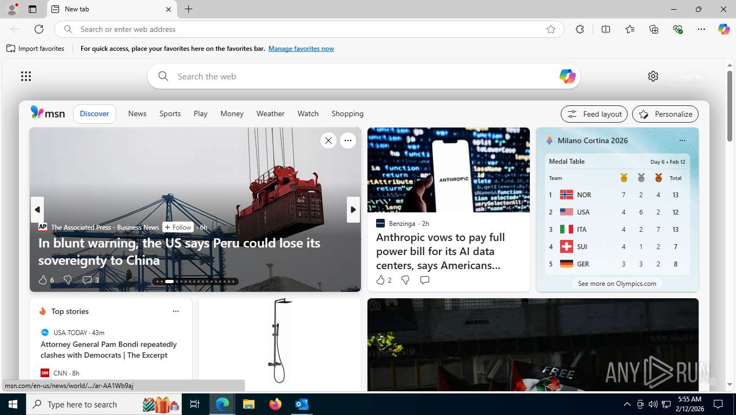Dislike the Peru story

[x=68, y=280]
